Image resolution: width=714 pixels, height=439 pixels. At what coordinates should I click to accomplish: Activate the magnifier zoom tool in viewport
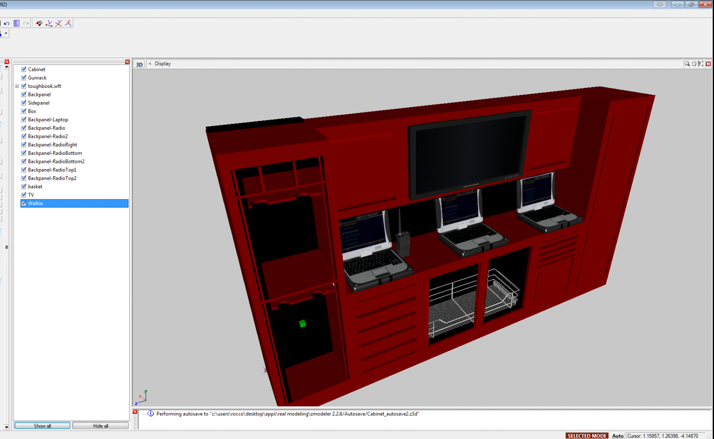pos(687,64)
